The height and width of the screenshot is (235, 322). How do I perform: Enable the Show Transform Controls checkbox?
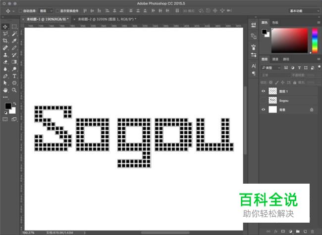coord(57,11)
